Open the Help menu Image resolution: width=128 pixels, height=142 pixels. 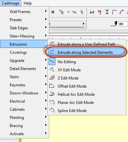click(28, 3)
